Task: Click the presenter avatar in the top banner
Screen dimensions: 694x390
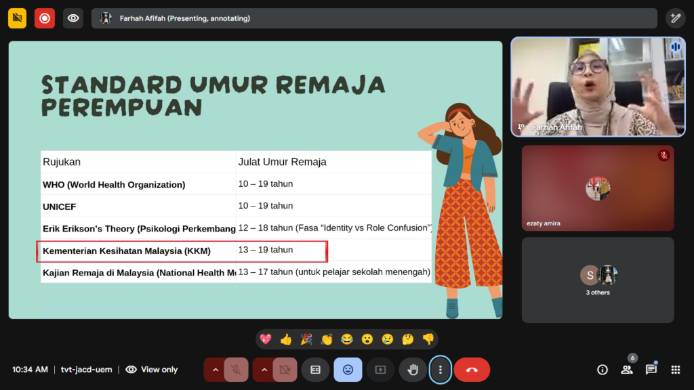Action: point(105,18)
